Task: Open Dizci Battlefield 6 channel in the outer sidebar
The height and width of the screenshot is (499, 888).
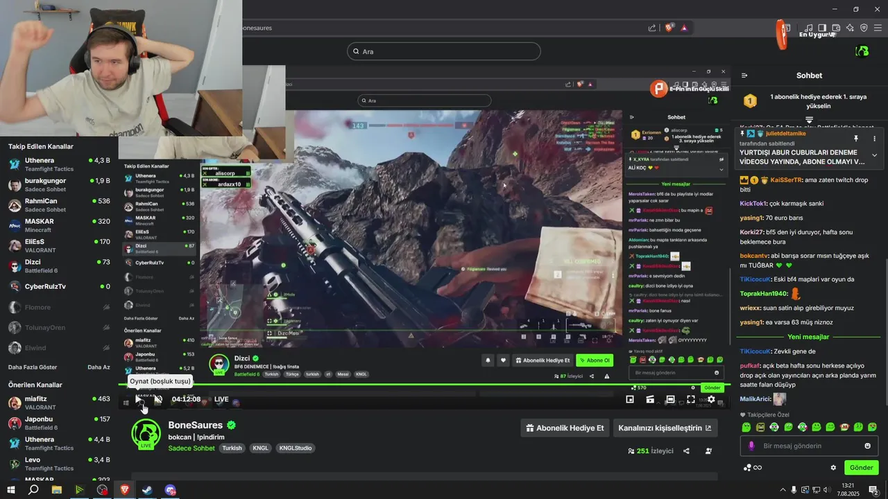Action: click(59, 266)
